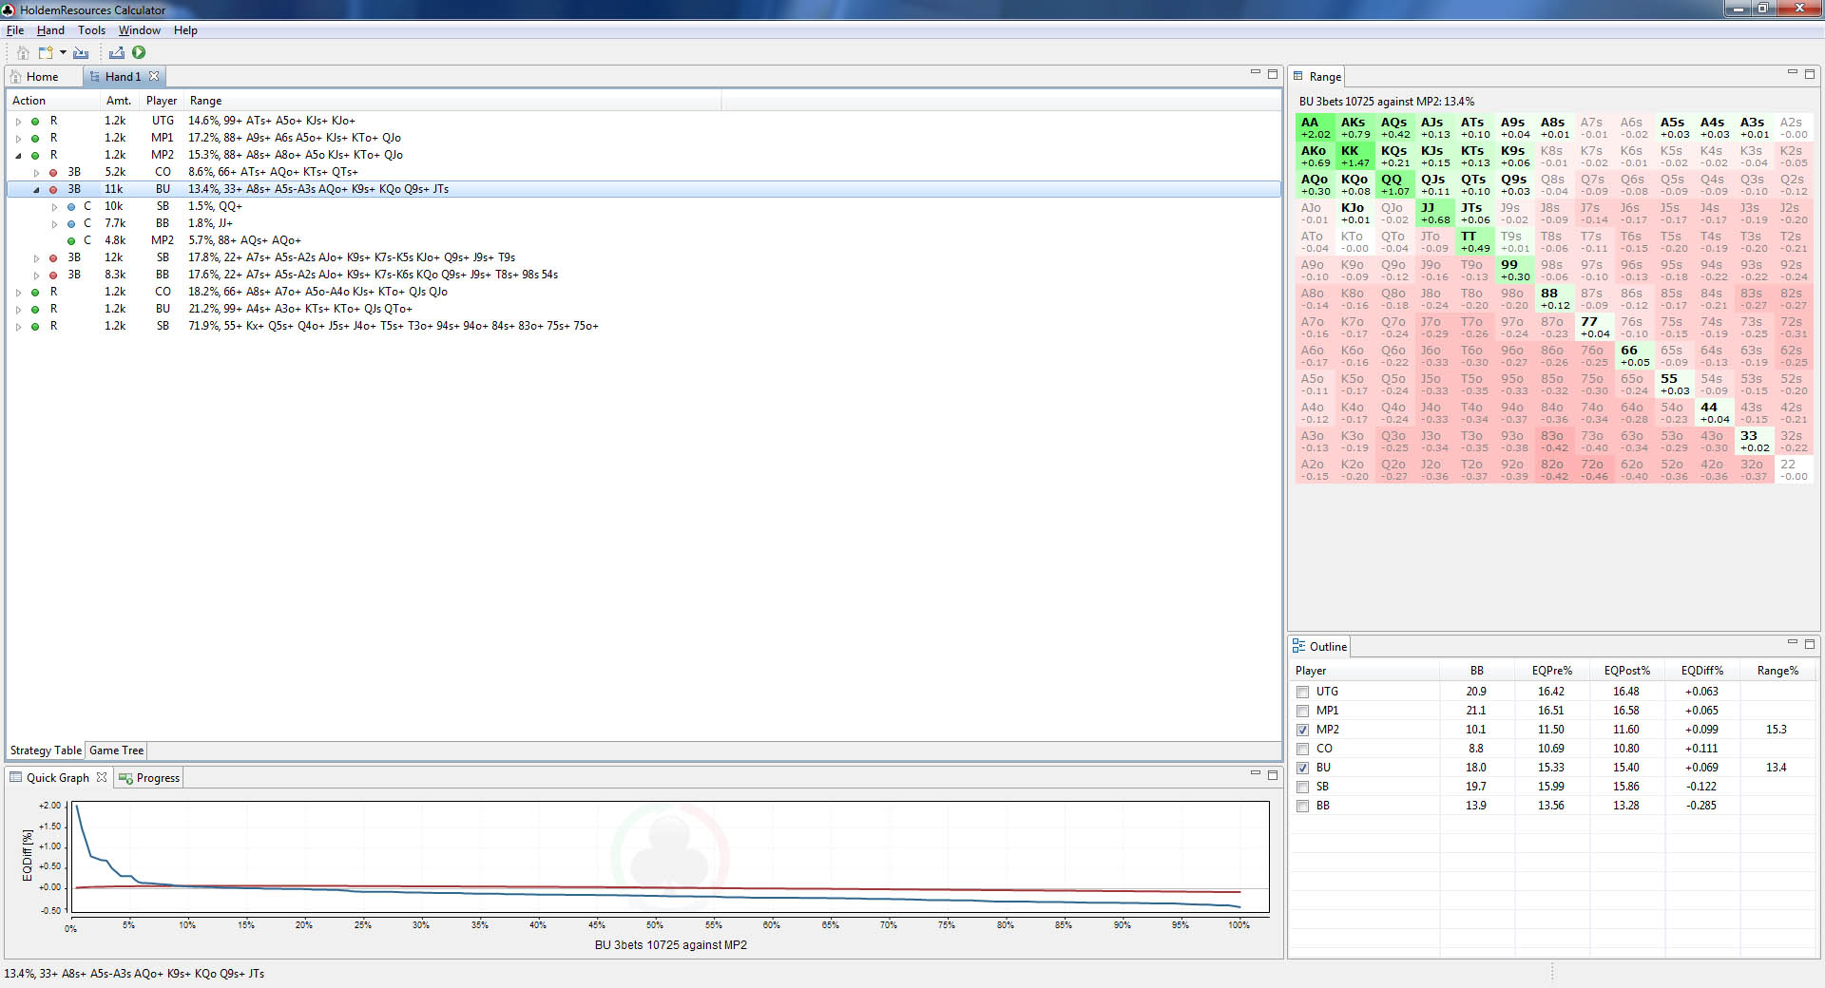Maximize the Hand 1 editor panel
Viewport: 1825px width, 988px height.
pyautogui.click(x=1273, y=73)
